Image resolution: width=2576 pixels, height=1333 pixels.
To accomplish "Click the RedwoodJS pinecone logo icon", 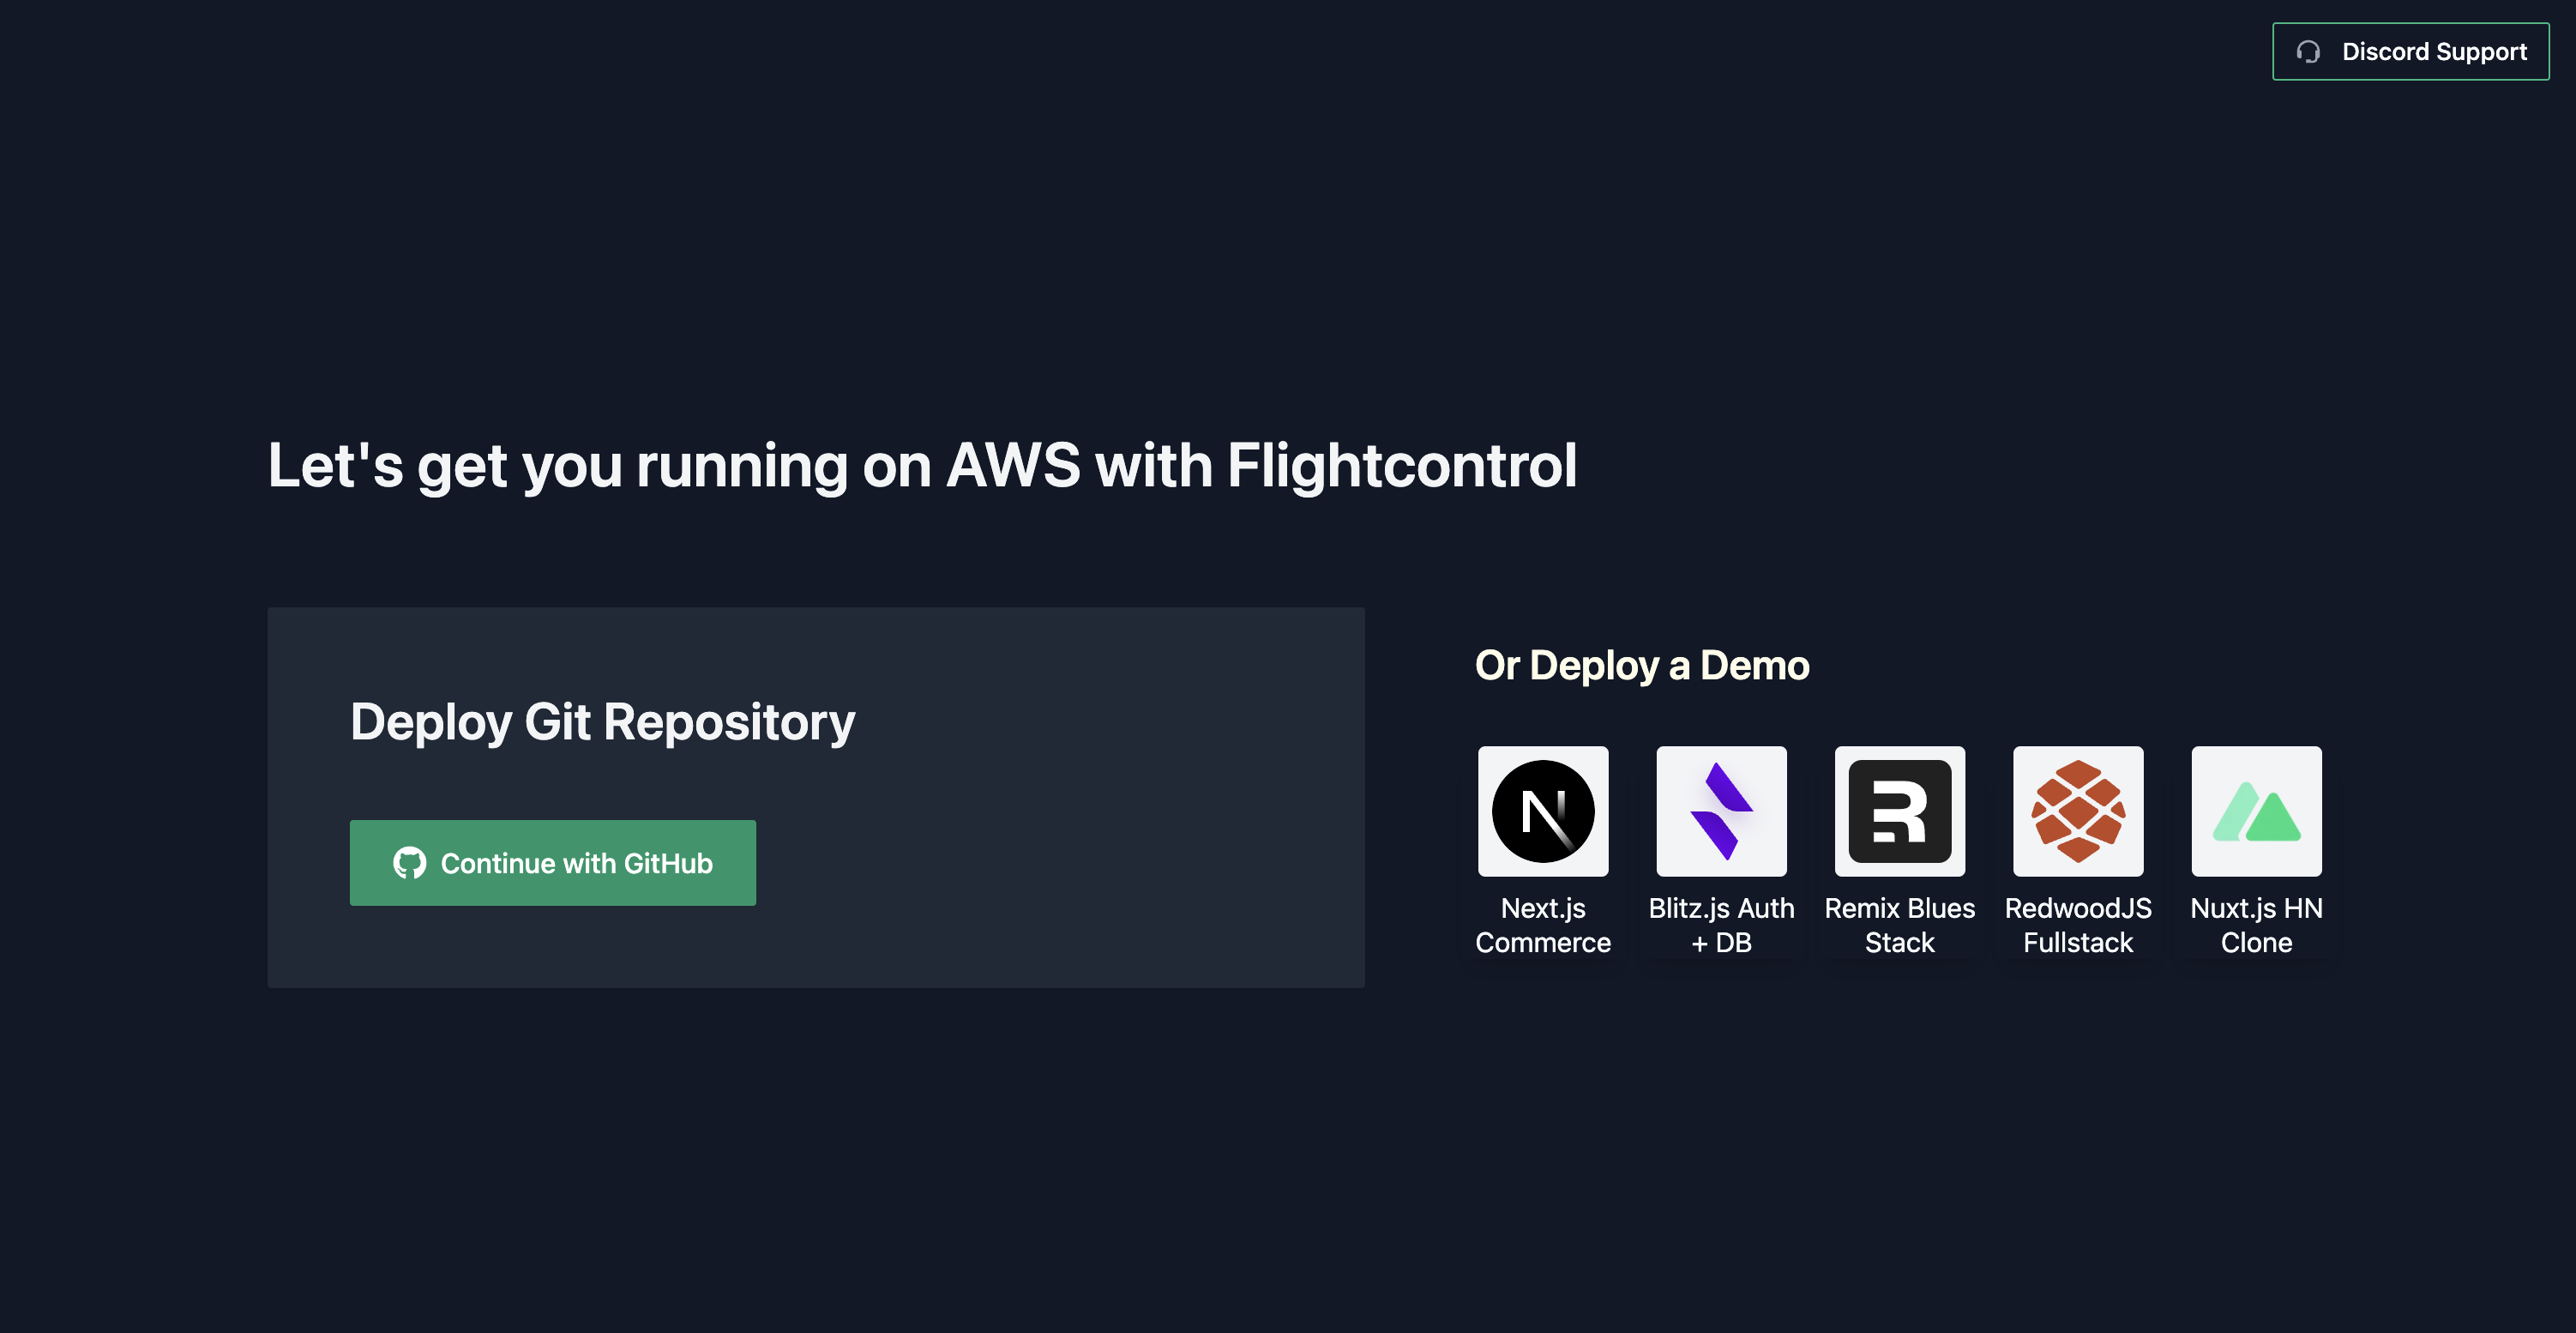I will pyautogui.click(x=2078, y=811).
